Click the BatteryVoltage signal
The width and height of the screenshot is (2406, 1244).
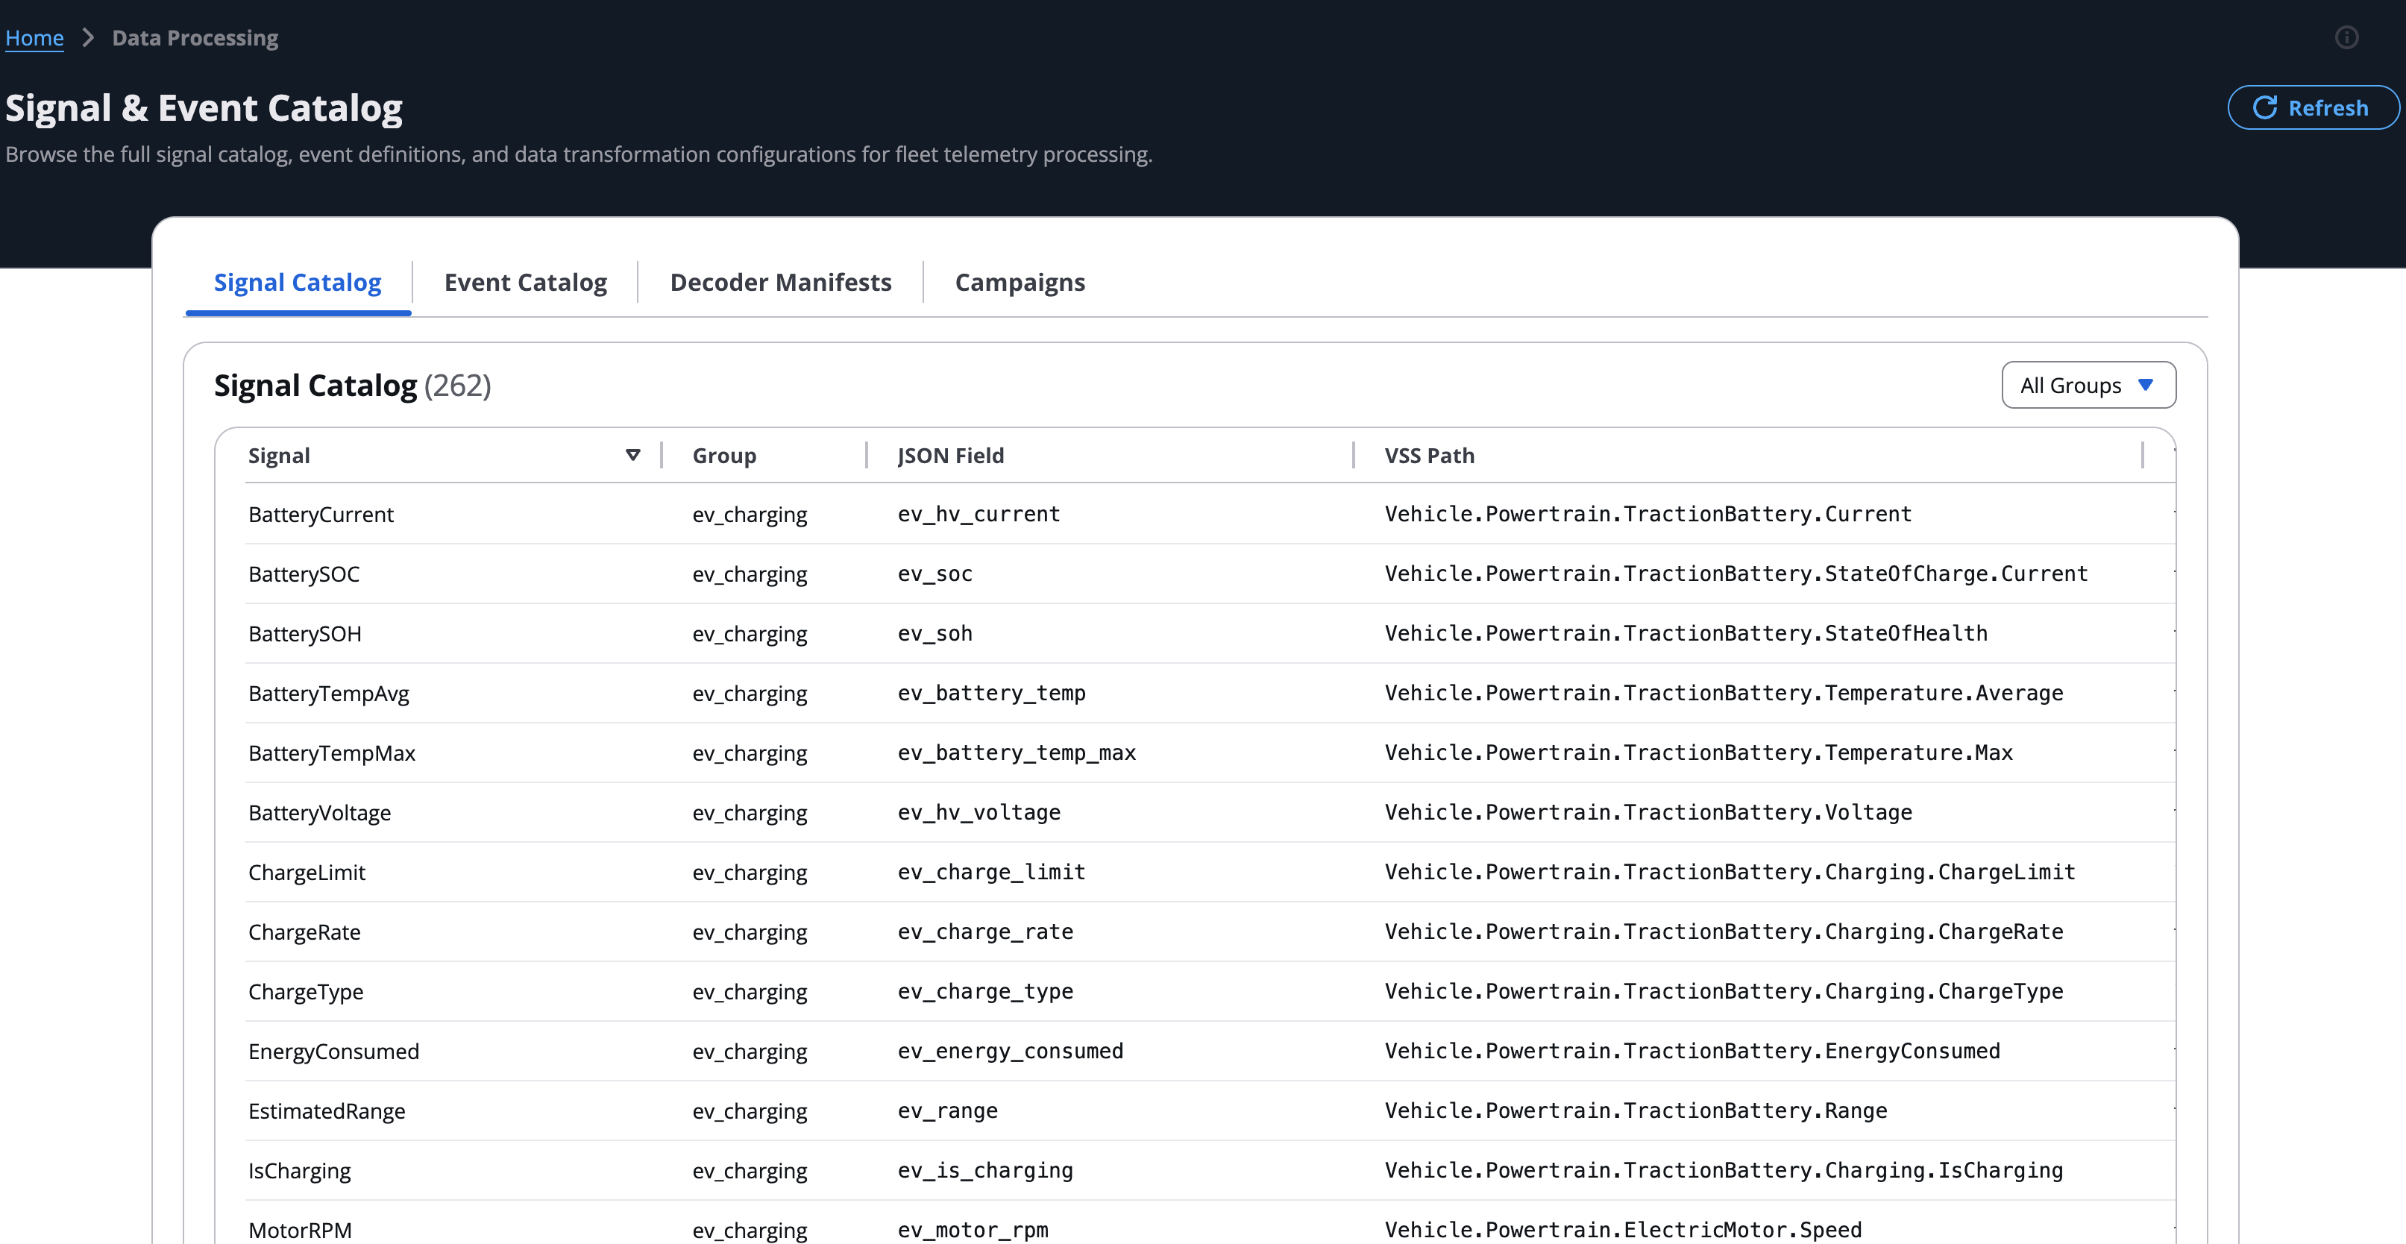(x=319, y=812)
